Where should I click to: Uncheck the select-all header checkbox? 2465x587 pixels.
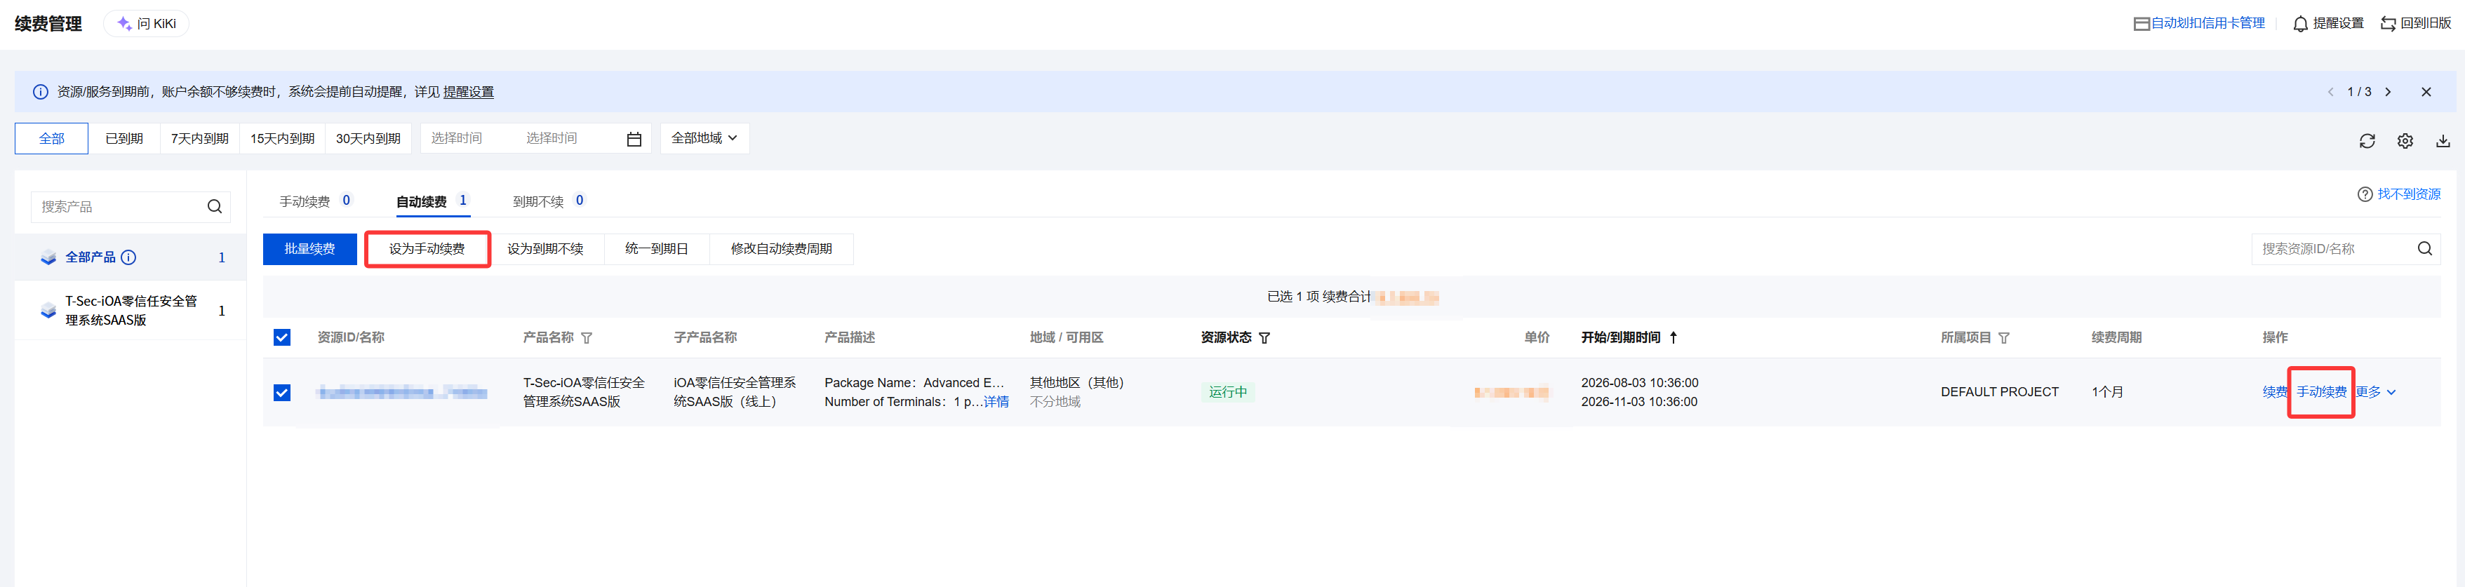[x=281, y=337]
